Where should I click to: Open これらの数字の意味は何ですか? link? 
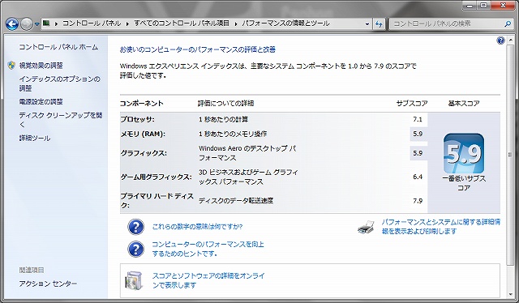coord(197,227)
